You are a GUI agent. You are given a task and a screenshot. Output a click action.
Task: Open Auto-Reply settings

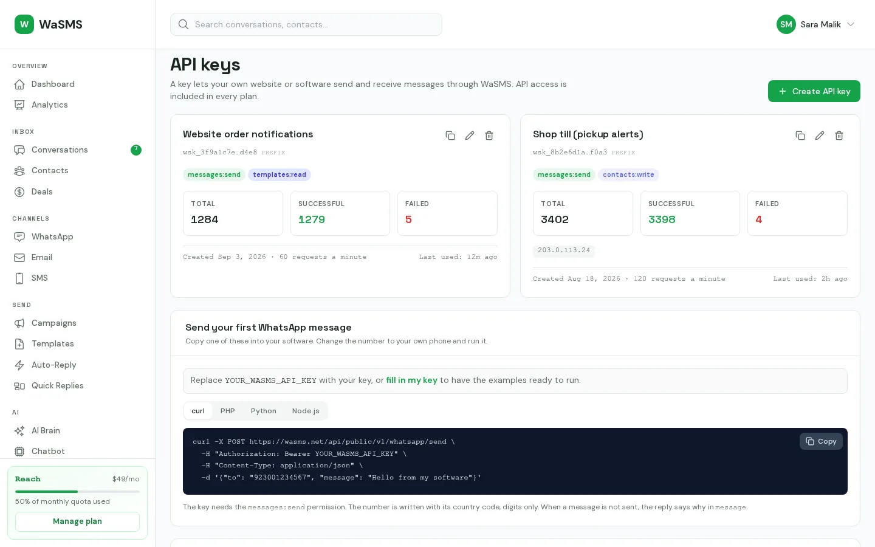tap(77, 365)
